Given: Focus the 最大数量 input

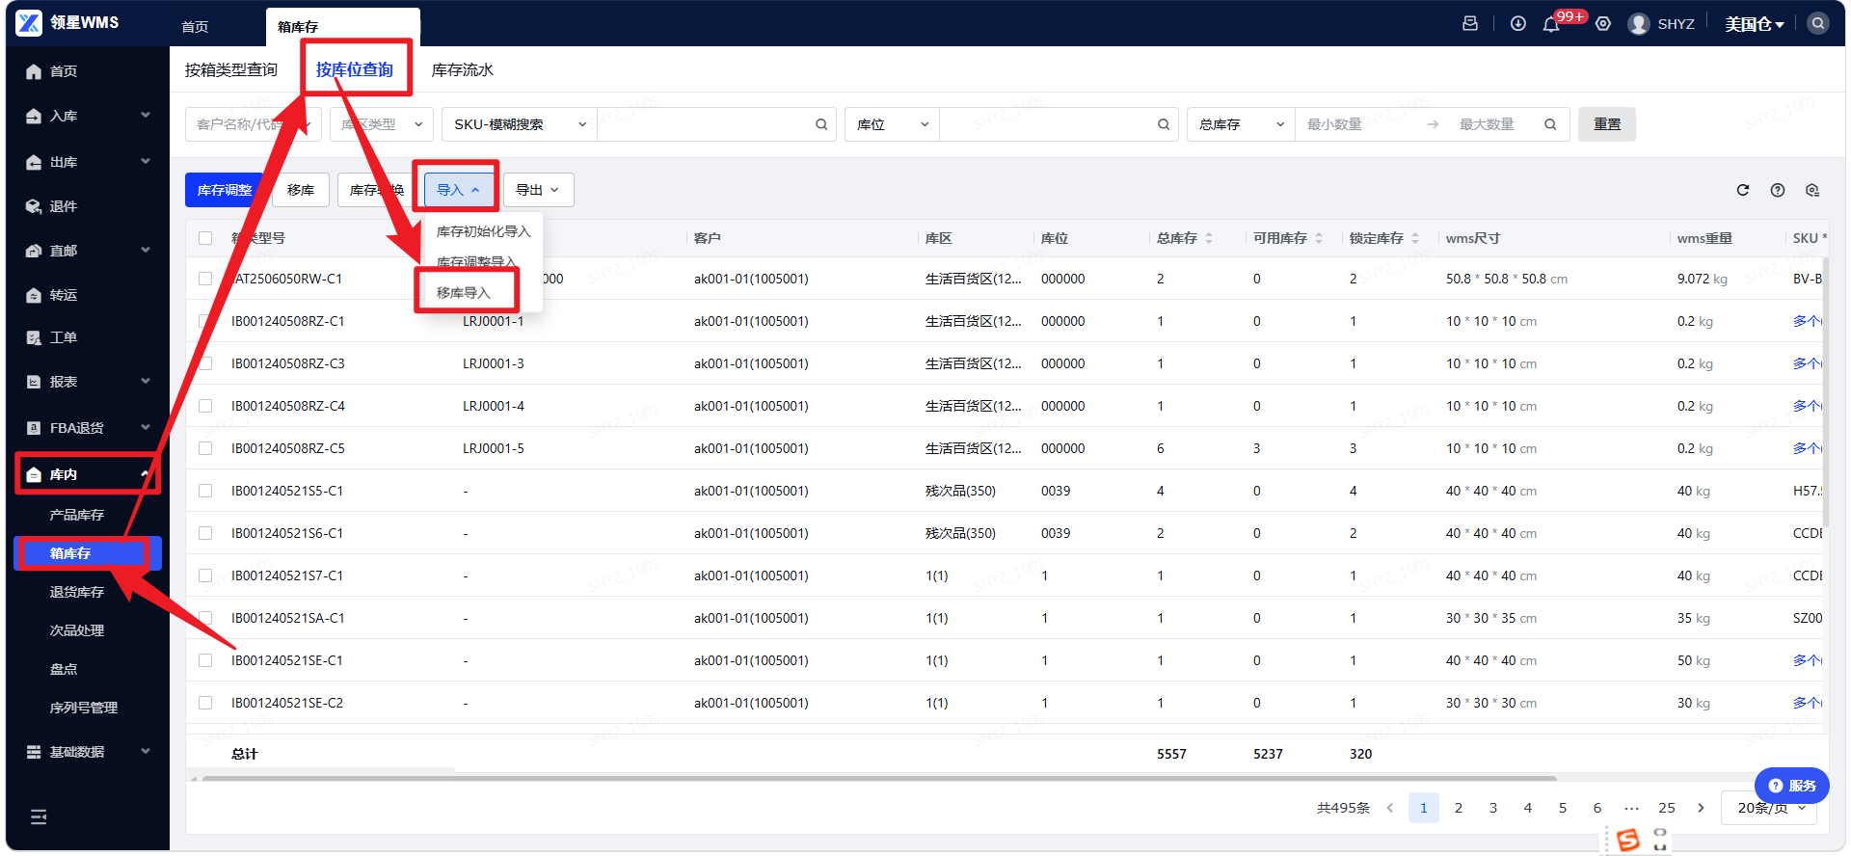Looking at the screenshot, I should pos(1488,124).
